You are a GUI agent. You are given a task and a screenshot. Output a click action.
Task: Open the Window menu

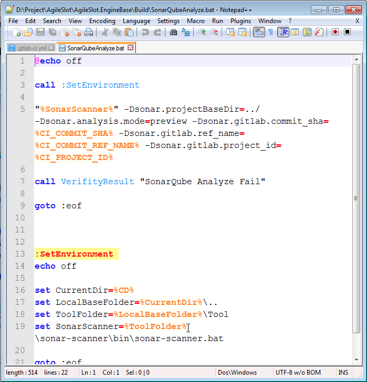[x=270, y=21]
